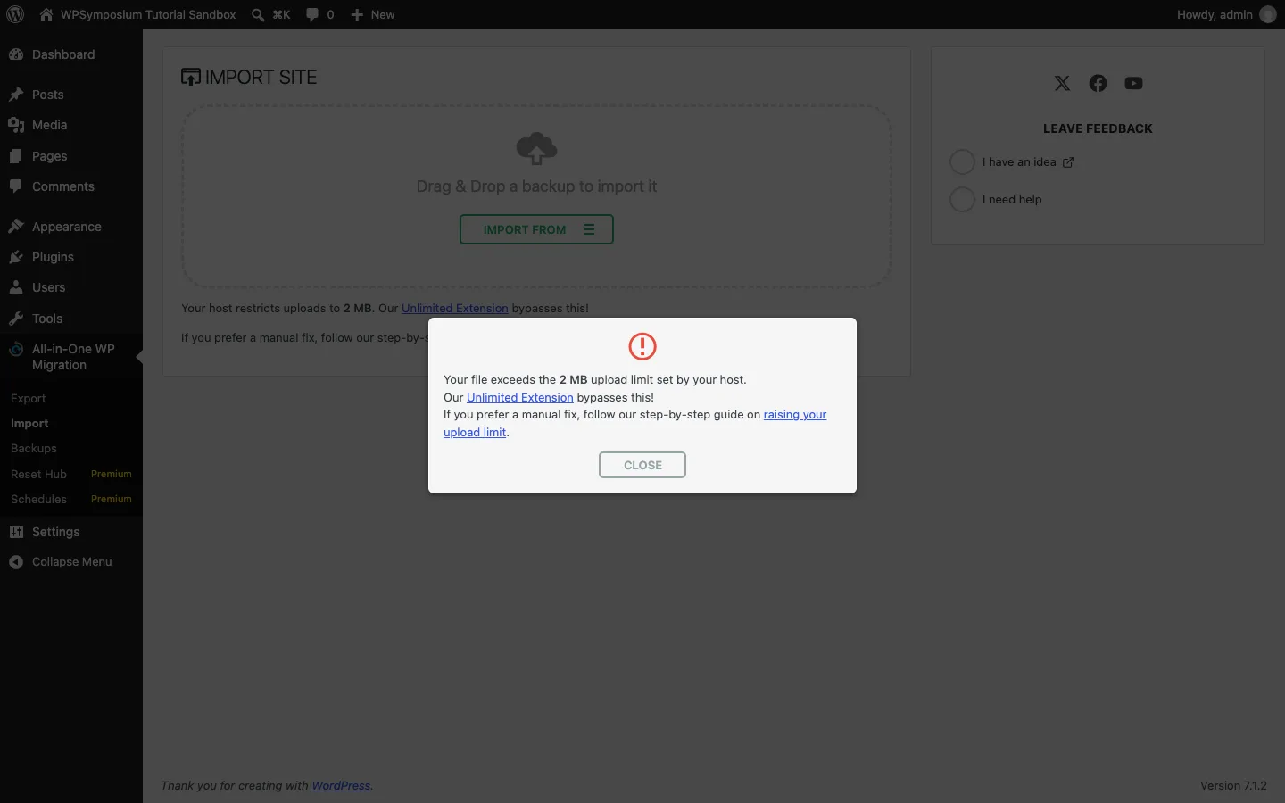Open the X (Twitter) social icon
This screenshot has height=803, width=1285.
click(x=1062, y=83)
